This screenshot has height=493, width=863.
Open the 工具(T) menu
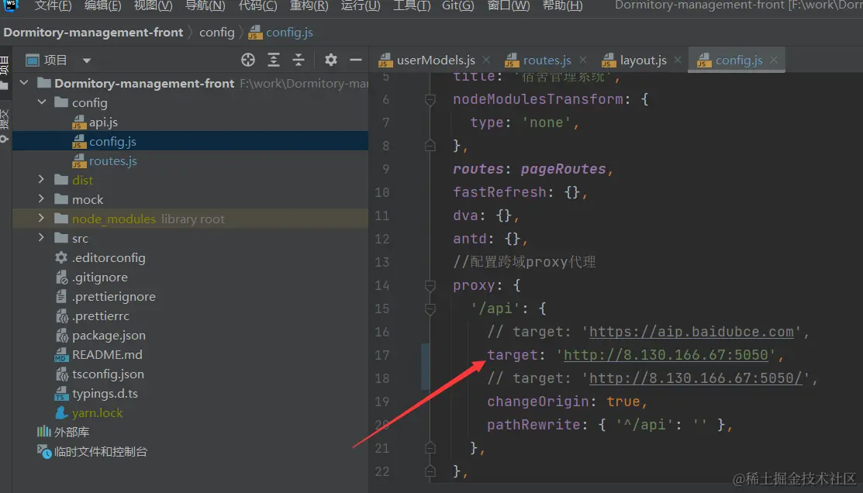tap(411, 6)
